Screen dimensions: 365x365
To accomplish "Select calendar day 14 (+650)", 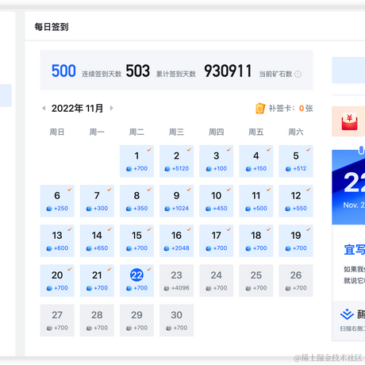I will (97, 240).
